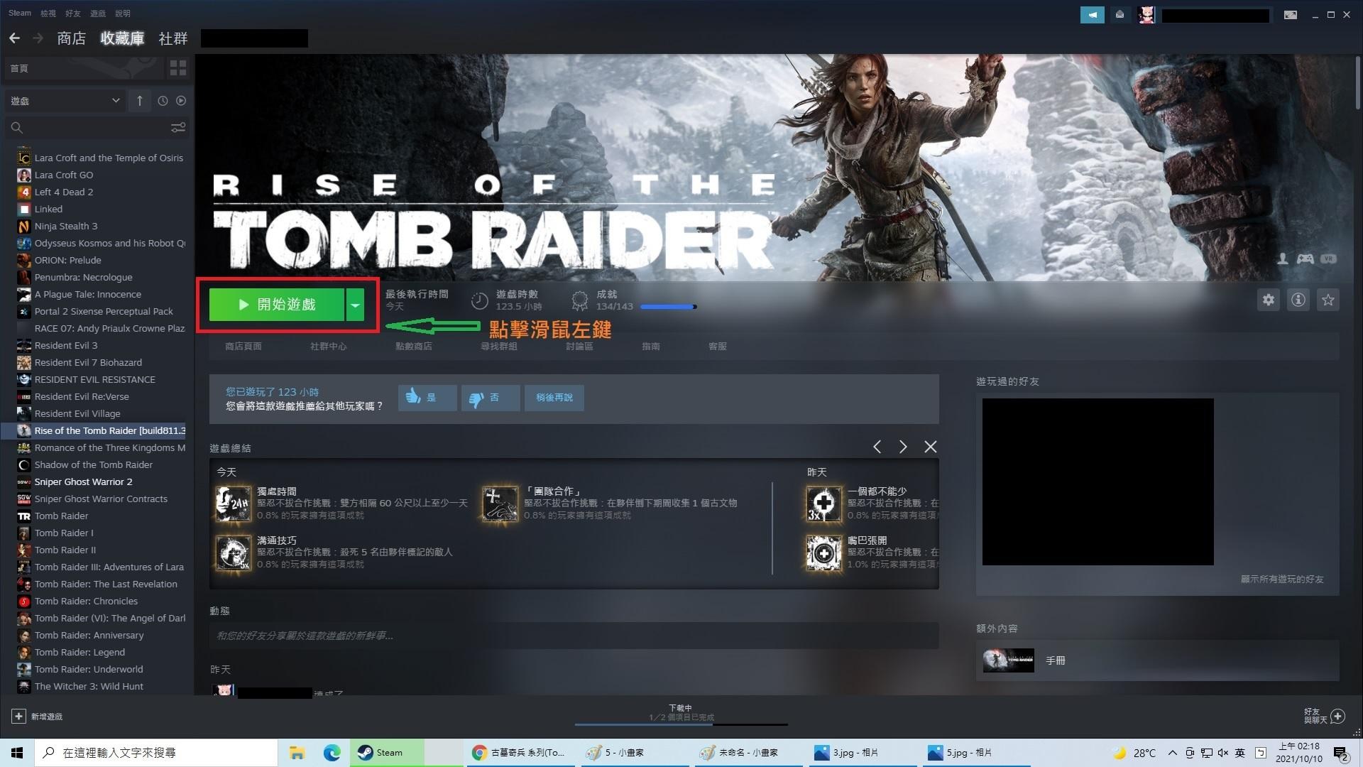
Task: Decline recommendation with 否 button
Action: point(491,398)
